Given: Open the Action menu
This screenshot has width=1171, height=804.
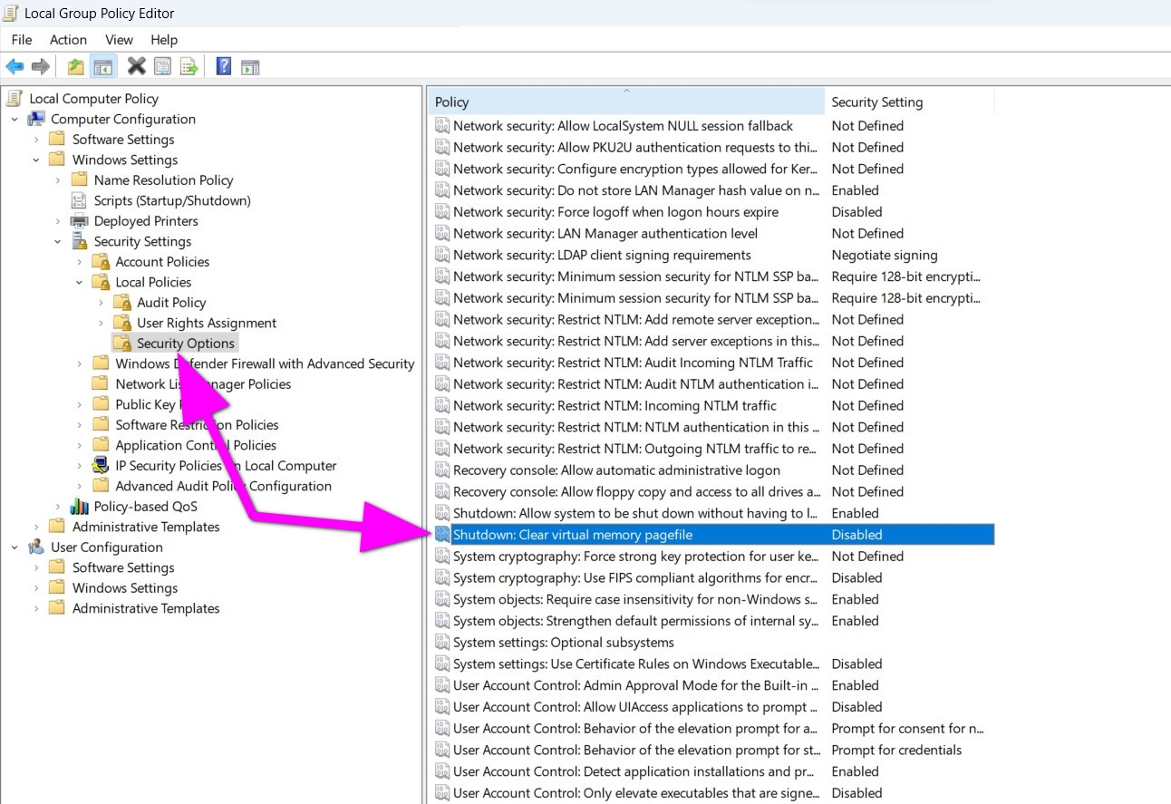Looking at the screenshot, I should pyautogui.click(x=68, y=40).
